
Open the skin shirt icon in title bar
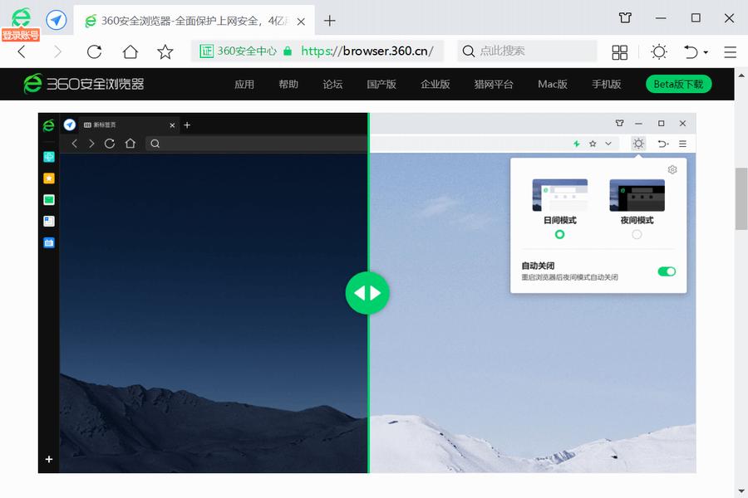625,18
